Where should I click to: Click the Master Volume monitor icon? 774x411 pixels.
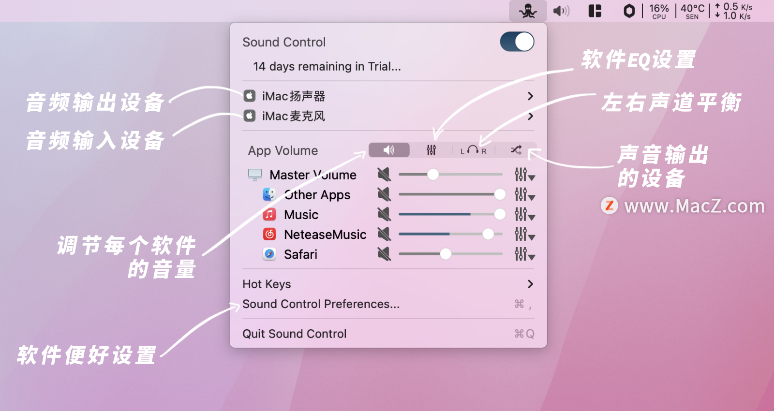tap(255, 175)
